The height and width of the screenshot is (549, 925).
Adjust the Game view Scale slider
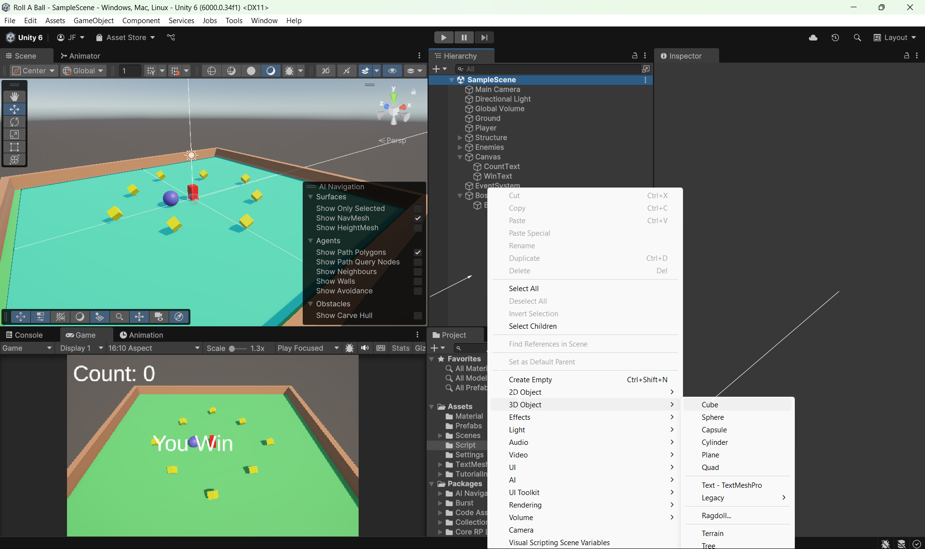[x=232, y=348]
